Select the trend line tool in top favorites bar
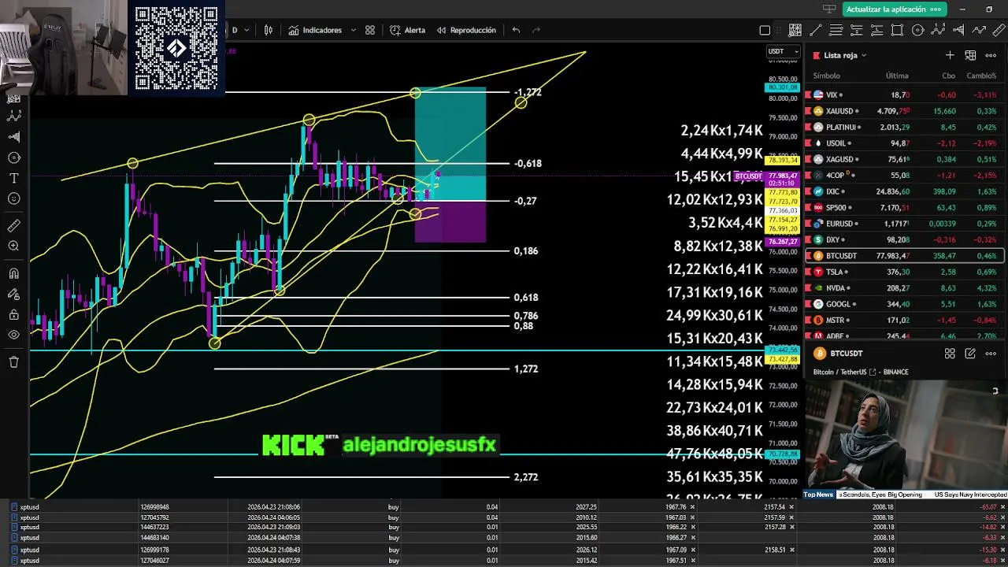The width and height of the screenshot is (1008, 567). point(815,30)
